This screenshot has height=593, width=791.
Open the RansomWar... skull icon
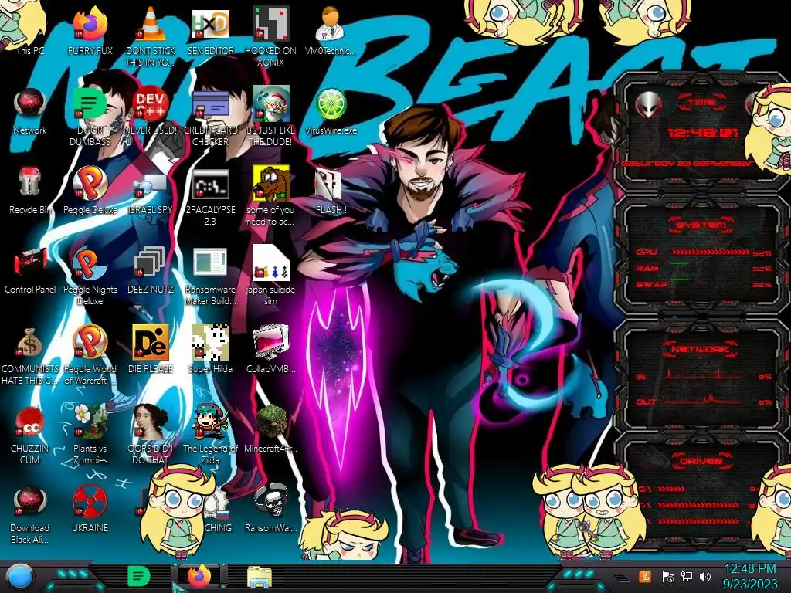click(270, 501)
